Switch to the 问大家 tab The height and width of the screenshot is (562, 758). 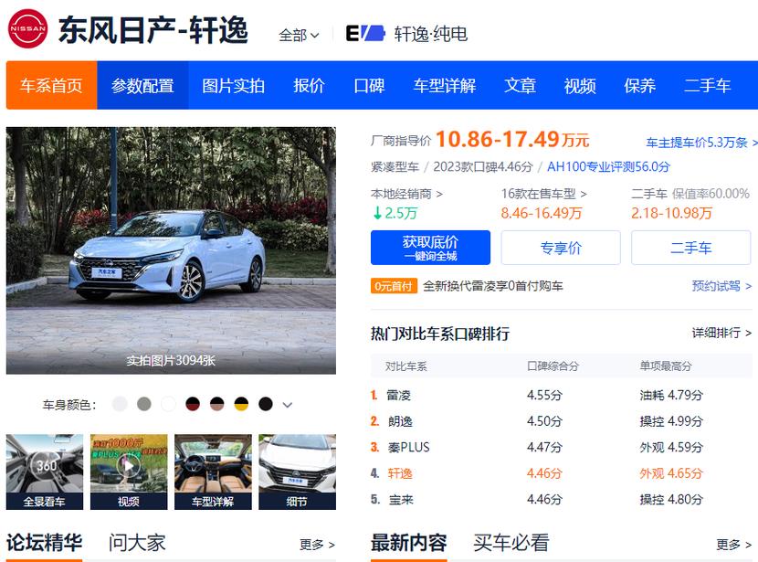tap(137, 543)
